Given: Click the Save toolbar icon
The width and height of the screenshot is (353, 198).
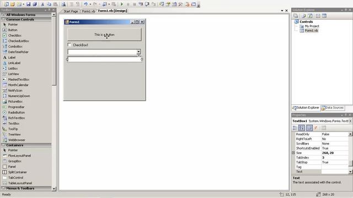Looking at the screenshot, I should pos(28,4).
